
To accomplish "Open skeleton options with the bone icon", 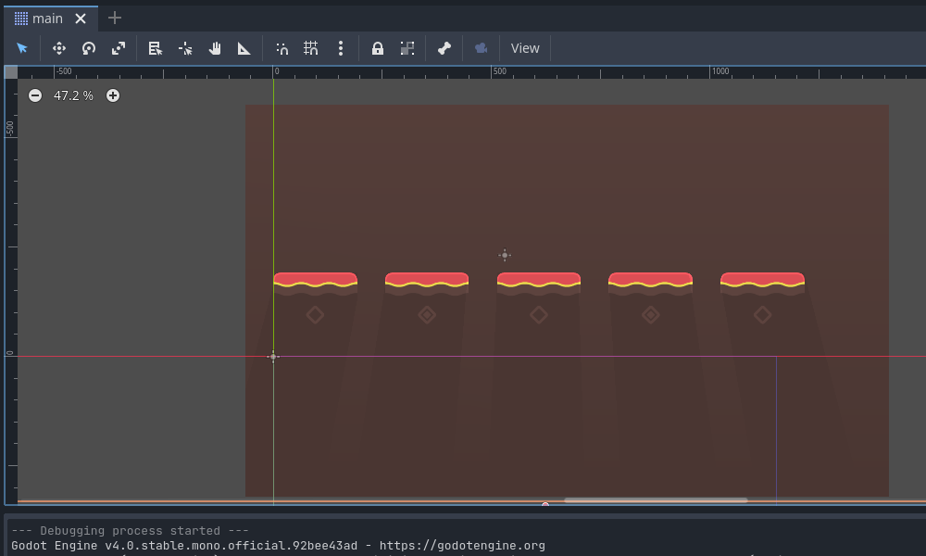I will tap(444, 48).
